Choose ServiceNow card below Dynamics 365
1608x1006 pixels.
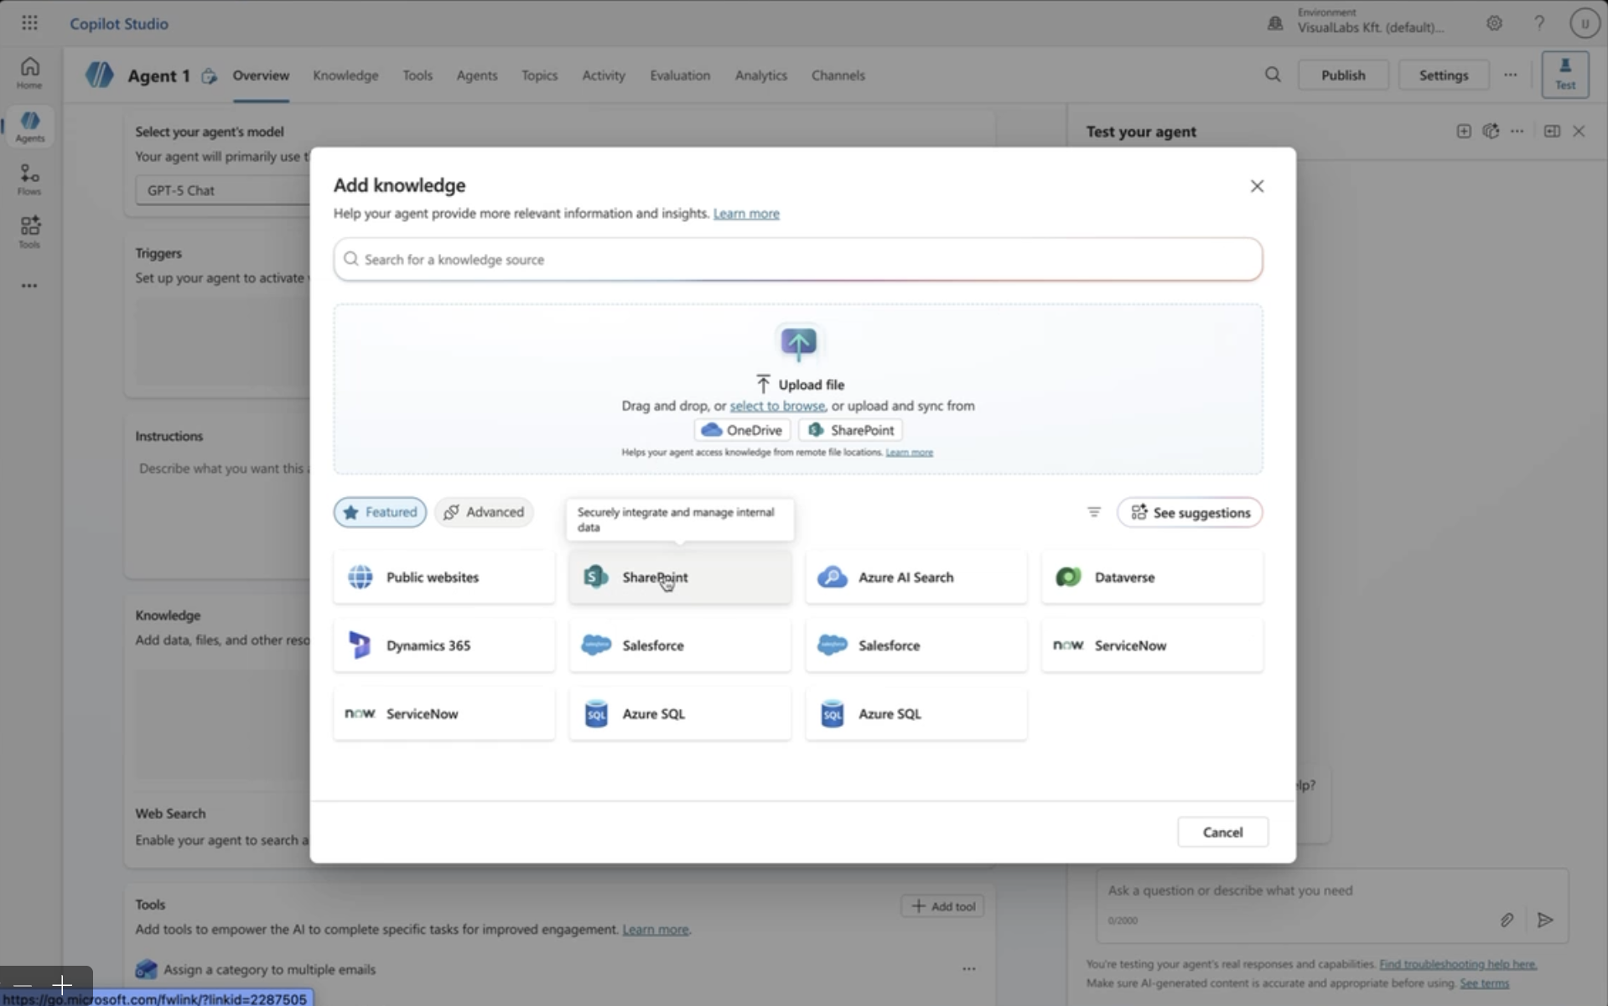[x=443, y=713]
